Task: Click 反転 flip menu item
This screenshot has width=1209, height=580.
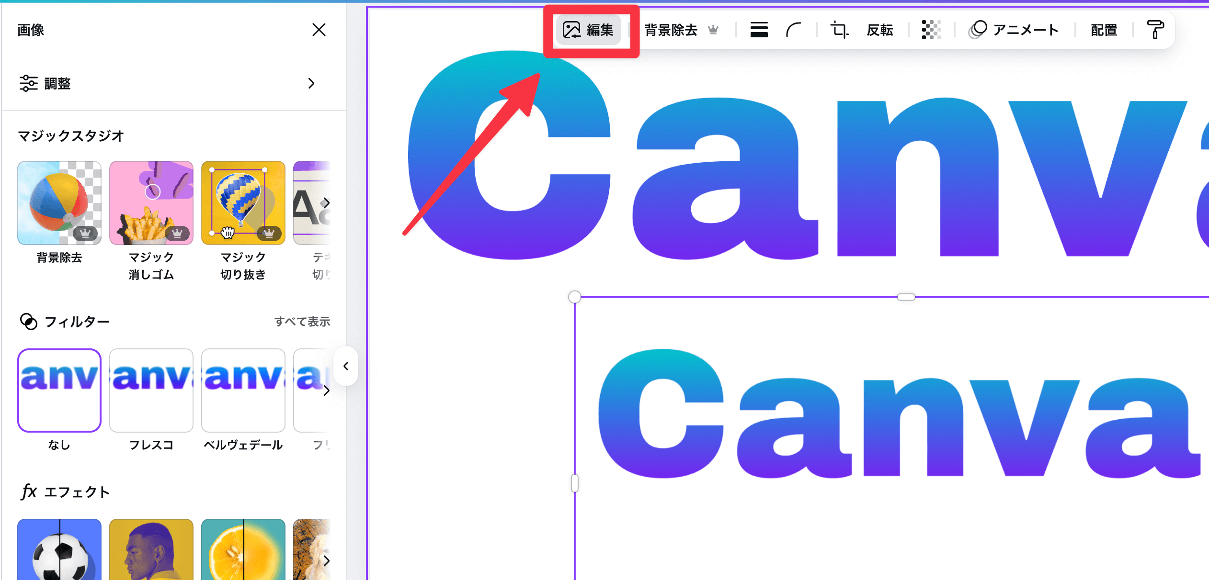Action: tap(879, 30)
